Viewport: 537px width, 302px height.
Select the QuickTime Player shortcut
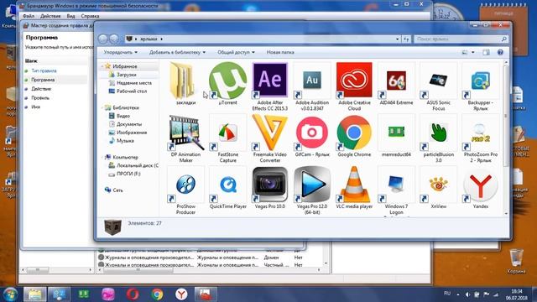[x=227, y=188]
